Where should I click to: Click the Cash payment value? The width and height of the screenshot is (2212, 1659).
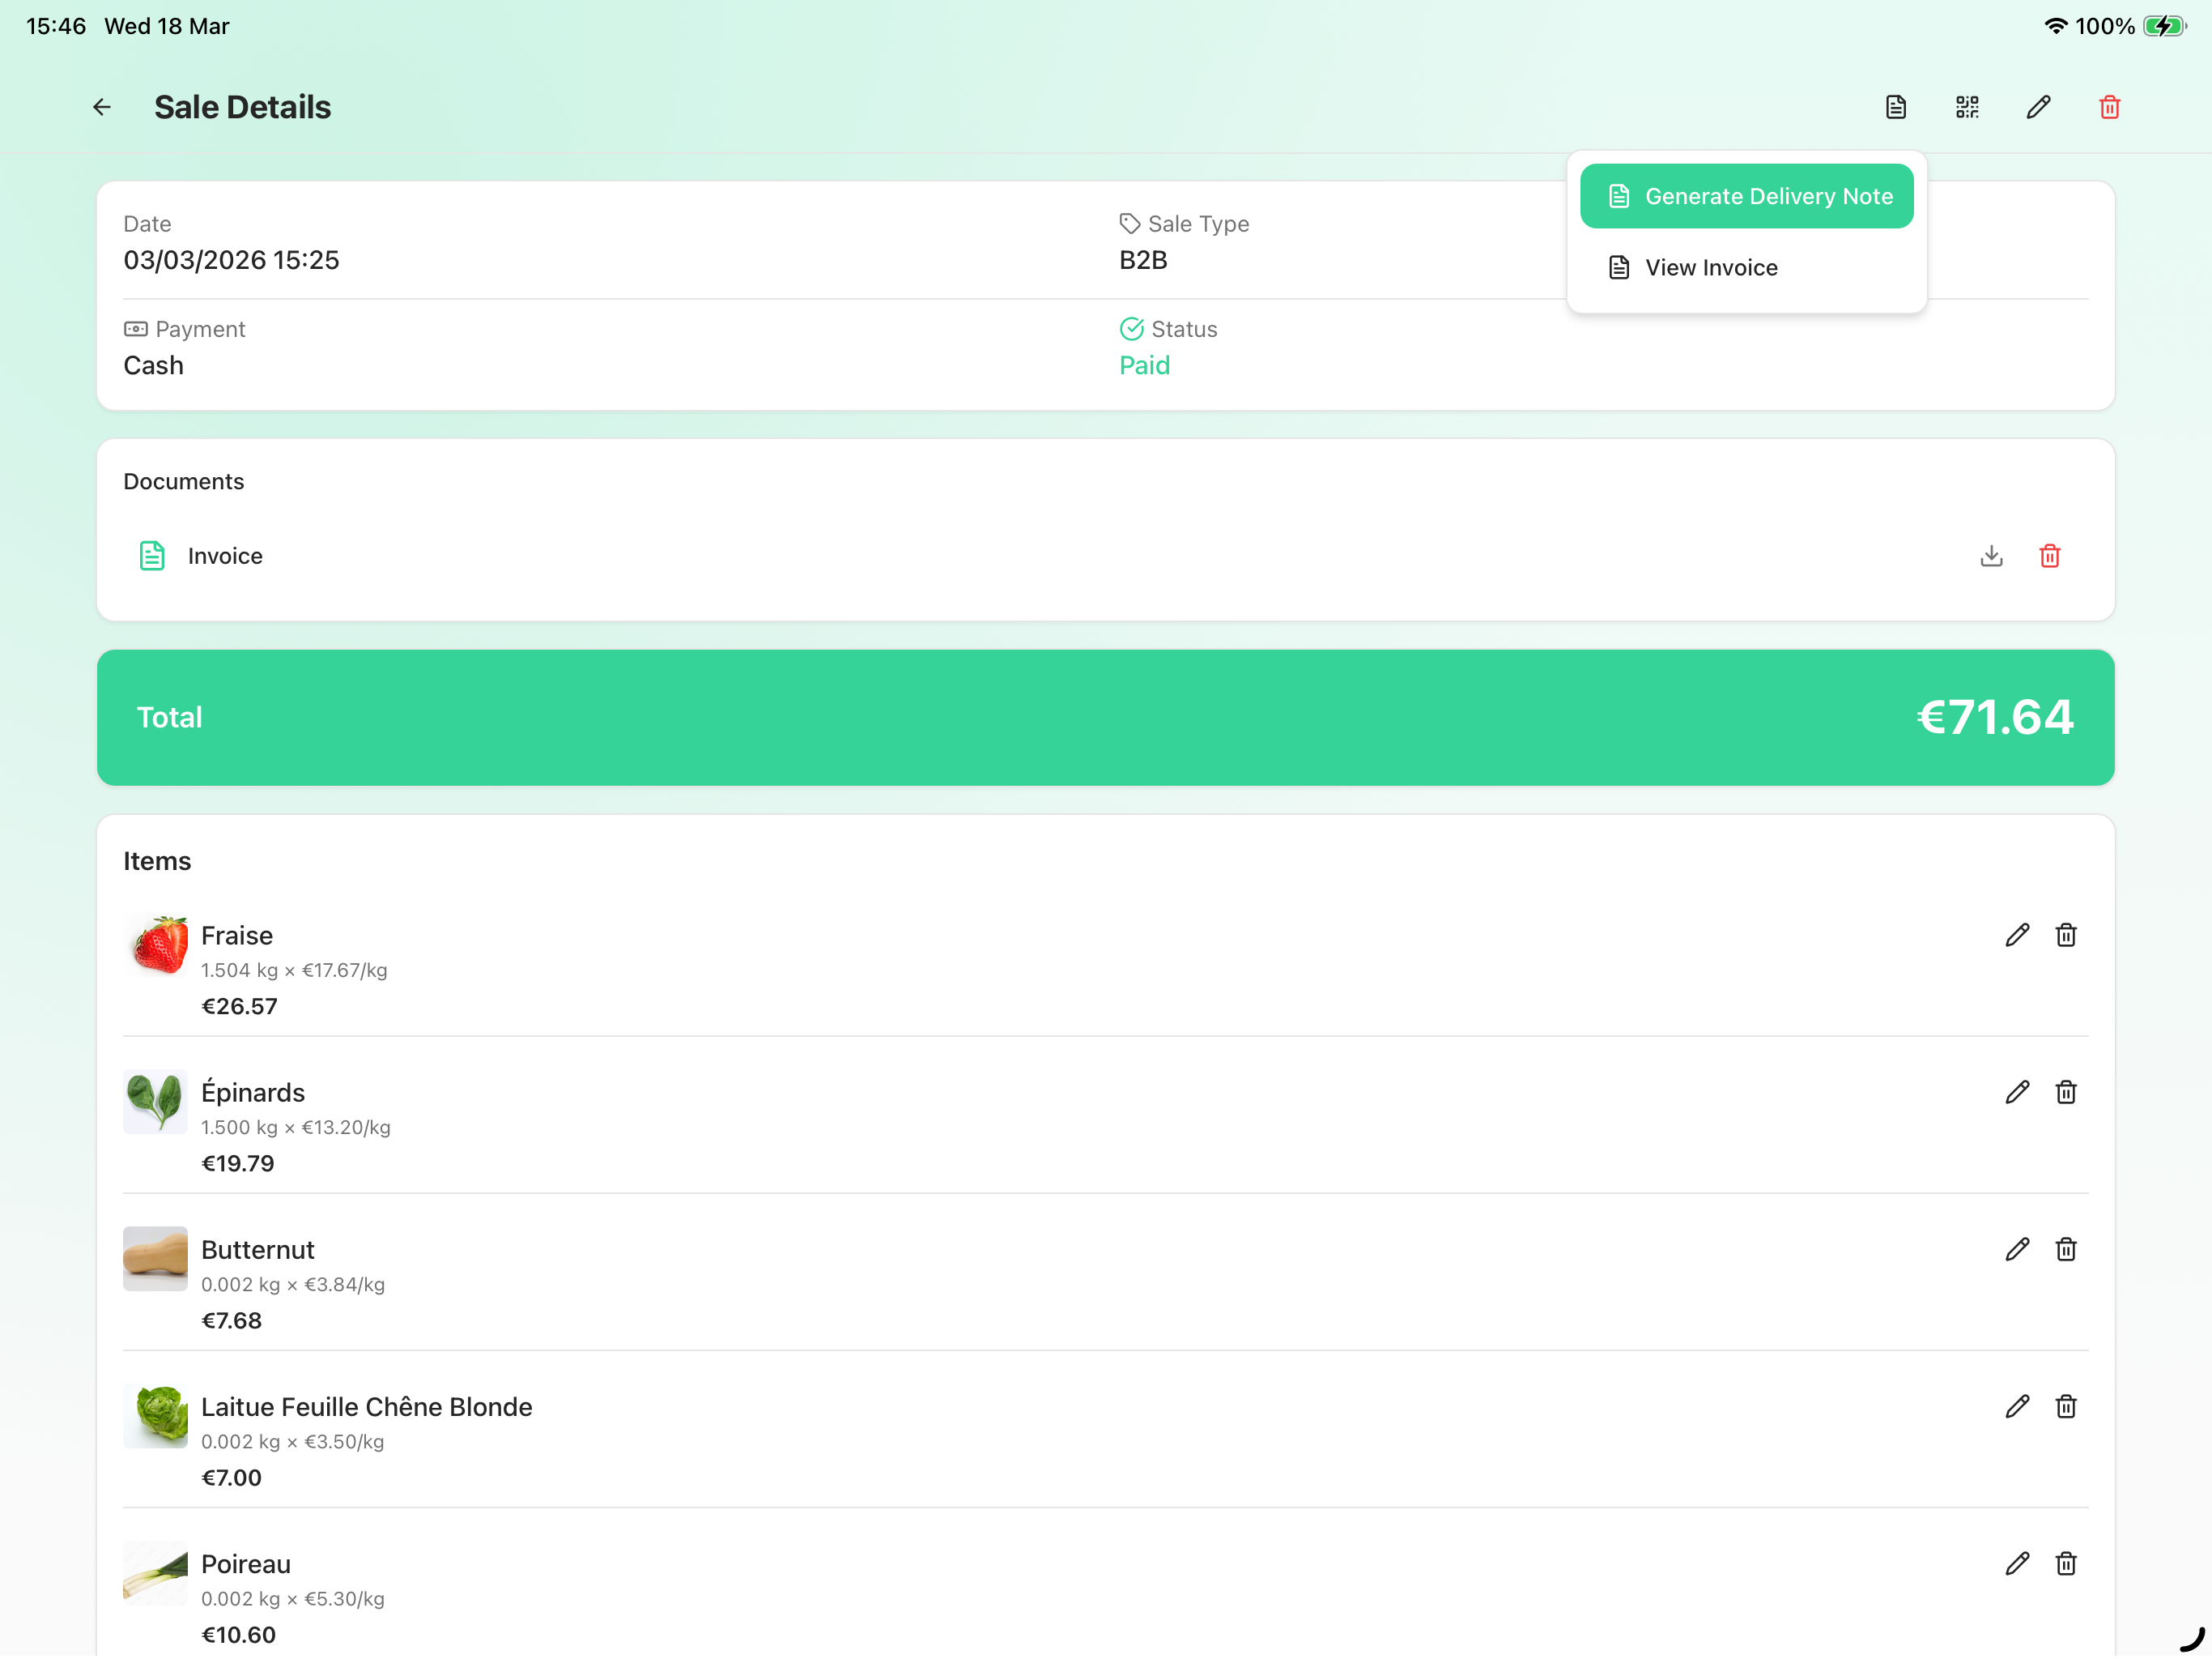pos(153,365)
